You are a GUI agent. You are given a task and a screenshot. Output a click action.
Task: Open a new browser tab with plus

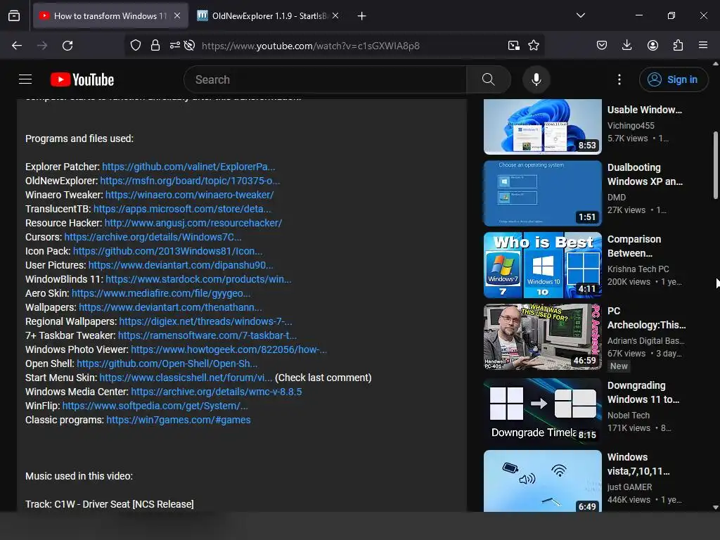(362, 16)
